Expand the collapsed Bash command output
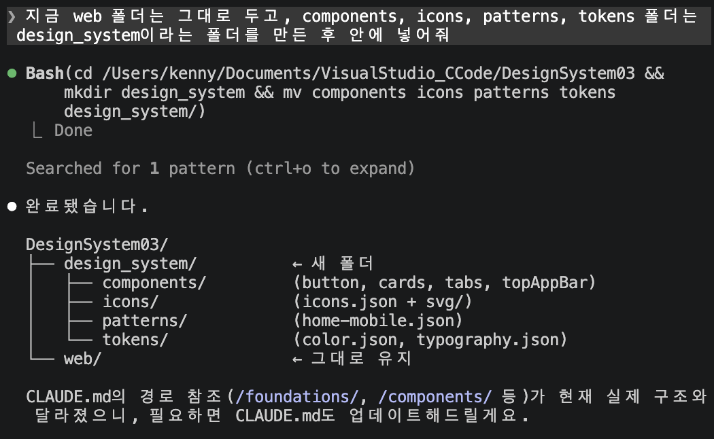This screenshot has height=439, width=714. point(71,129)
